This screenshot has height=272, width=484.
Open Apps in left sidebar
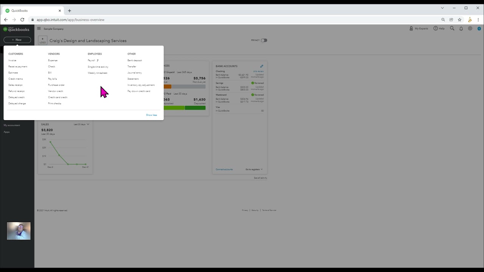pos(6,132)
